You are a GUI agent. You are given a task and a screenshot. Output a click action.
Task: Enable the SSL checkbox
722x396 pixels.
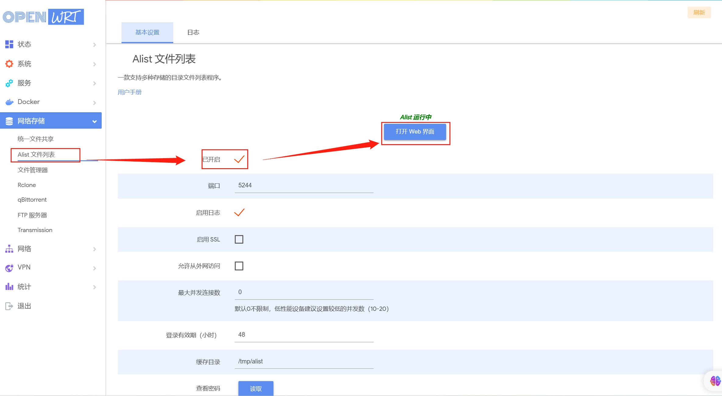coord(239,239)
